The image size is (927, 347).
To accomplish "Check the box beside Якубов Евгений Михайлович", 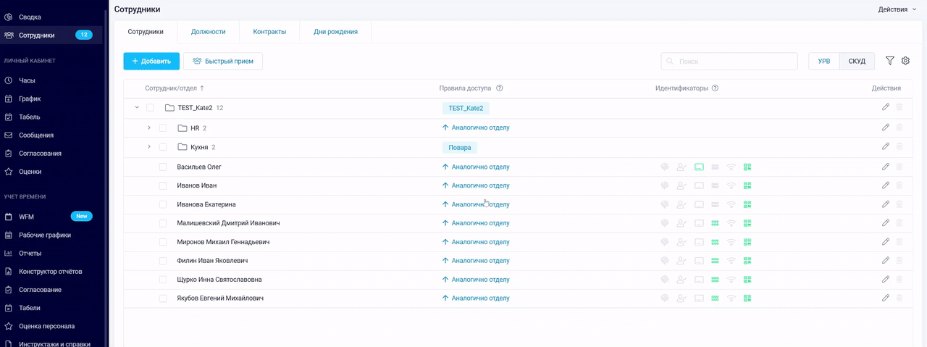I will pyautogui.click(x=163, y=298).
